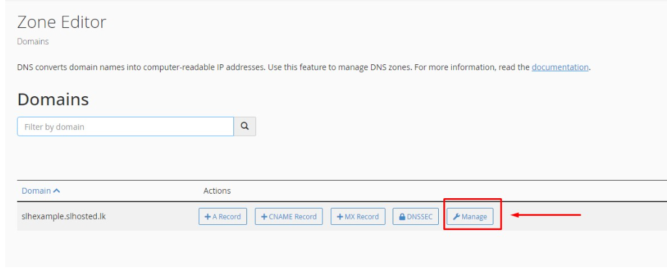This screenshot has height=269, width=667.
Task: Click the Actions column header
Action: point(217,191)
